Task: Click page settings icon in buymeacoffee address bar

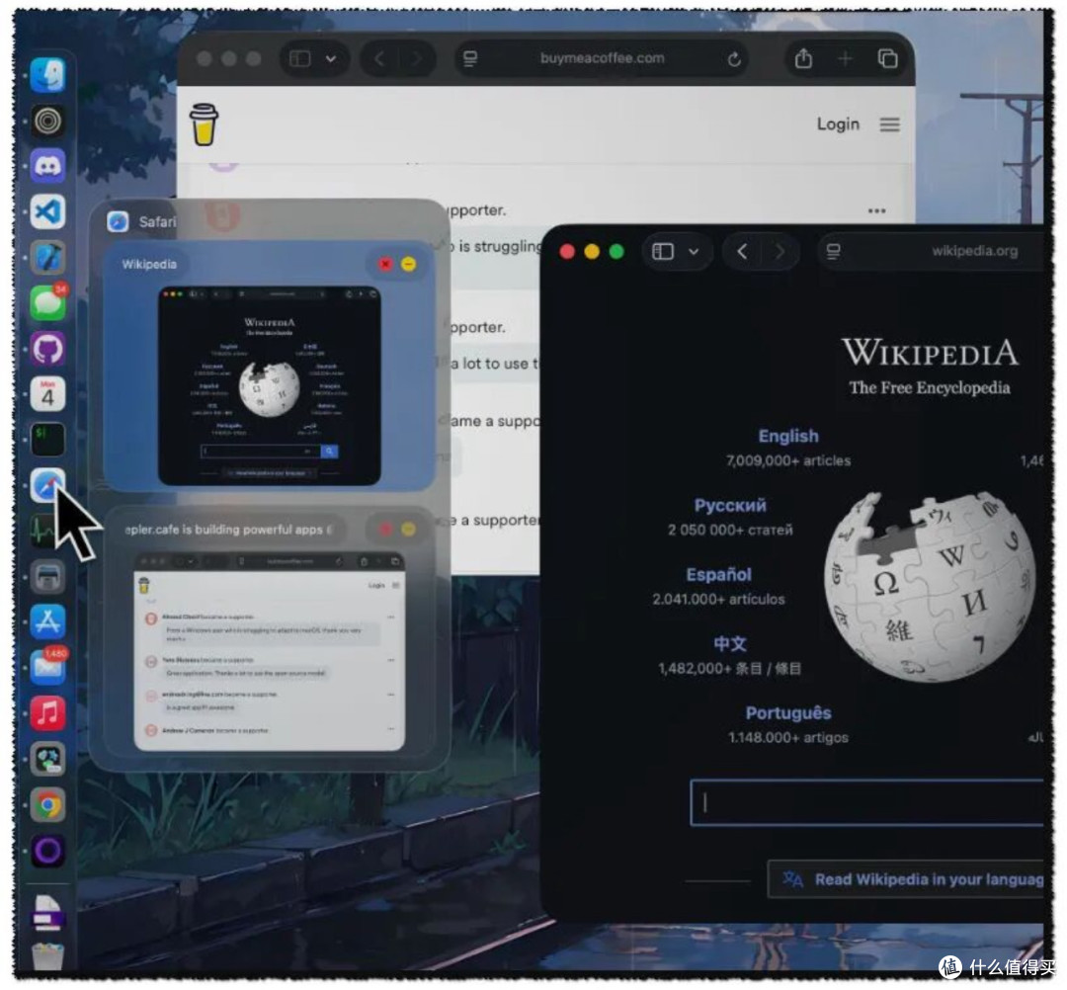Action: [470, 59]
